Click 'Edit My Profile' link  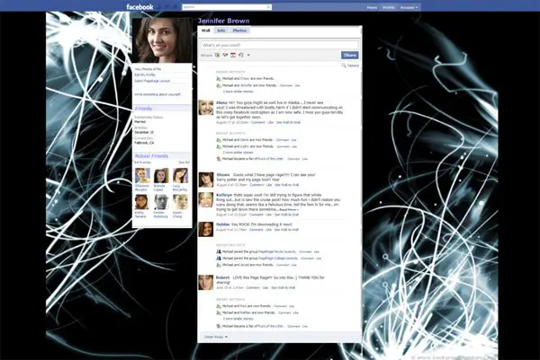[x=145, y=75]
